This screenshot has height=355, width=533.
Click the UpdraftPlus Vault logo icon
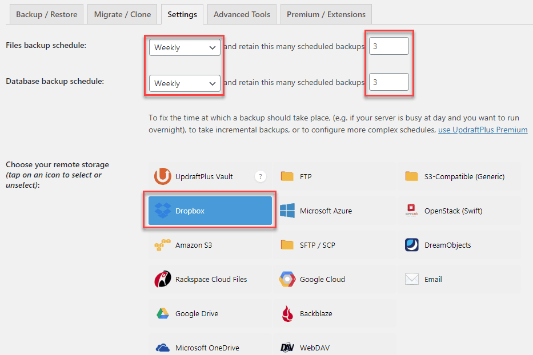162,176
